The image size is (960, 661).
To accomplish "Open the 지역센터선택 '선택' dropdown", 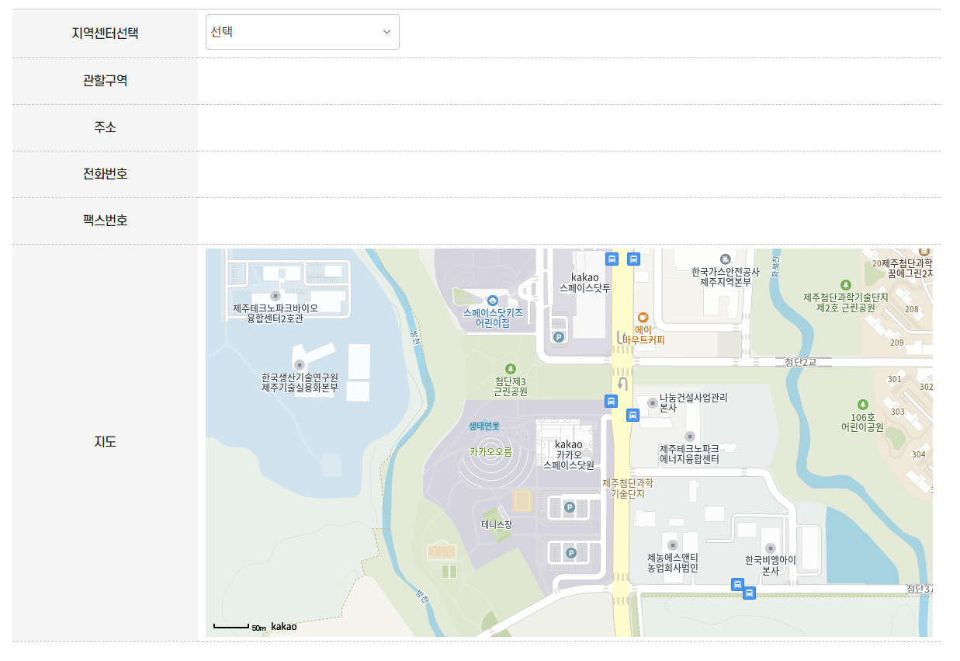I will tap(302, 32).
